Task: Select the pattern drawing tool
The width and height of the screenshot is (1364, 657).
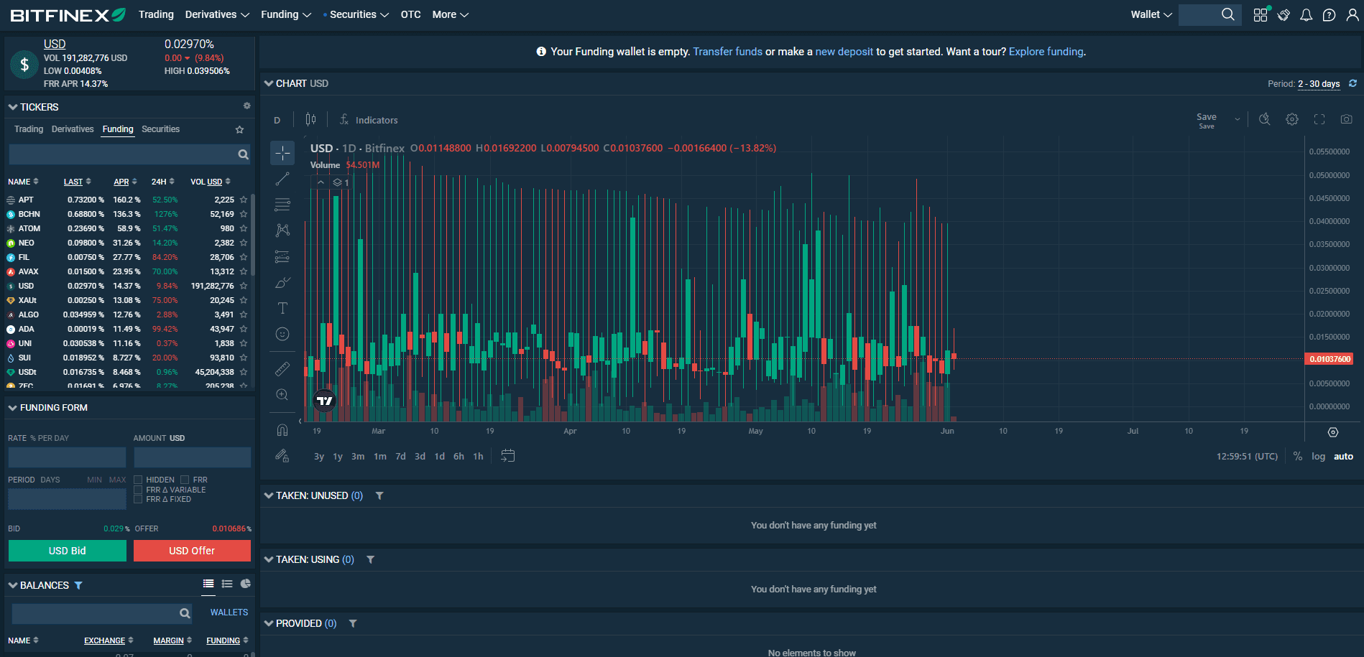Action: pyautogui.click(x=282, y=230)
